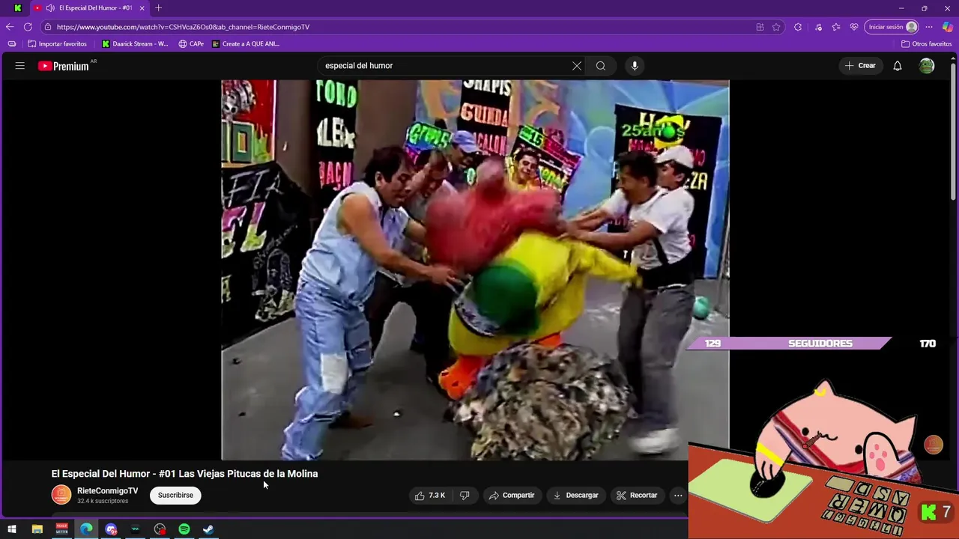Open the favorites list toolbar icon

click(836, 27)
